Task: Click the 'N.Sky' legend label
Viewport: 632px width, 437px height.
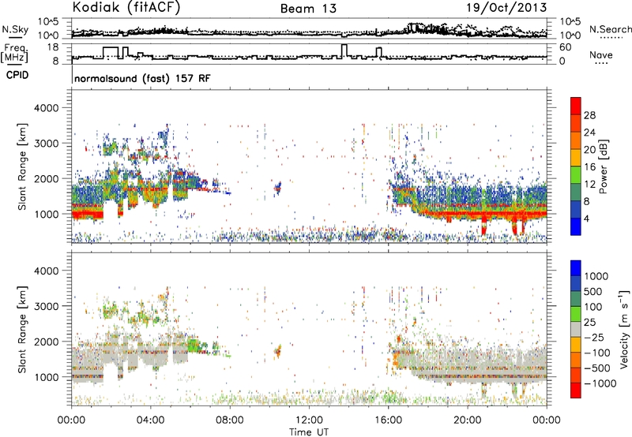Action: click(15, 29)
